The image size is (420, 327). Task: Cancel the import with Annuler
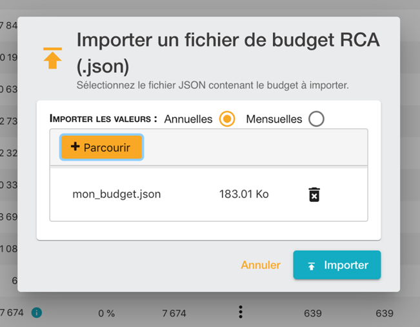pyautogui.click(x=261, y=265)
